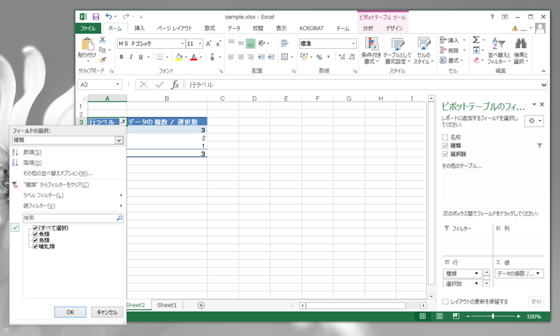Uncheck 魚類 in filter list
560x336 pixels.
click(x=35, y=234)
